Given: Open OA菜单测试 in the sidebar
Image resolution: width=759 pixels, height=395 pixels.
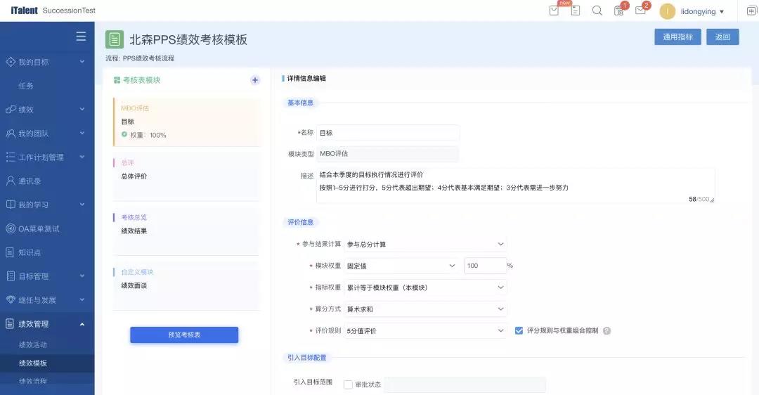Looking at the screenshot, I should (x=39, y=228).
